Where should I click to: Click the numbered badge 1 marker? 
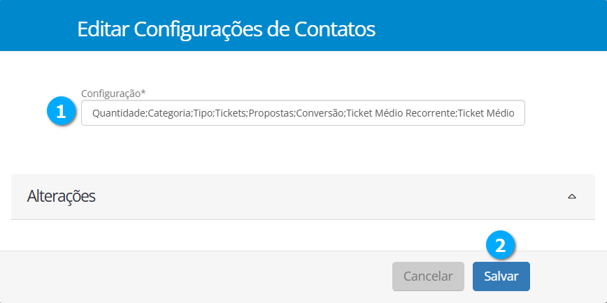pyautogui.click(x=61, y=112)
